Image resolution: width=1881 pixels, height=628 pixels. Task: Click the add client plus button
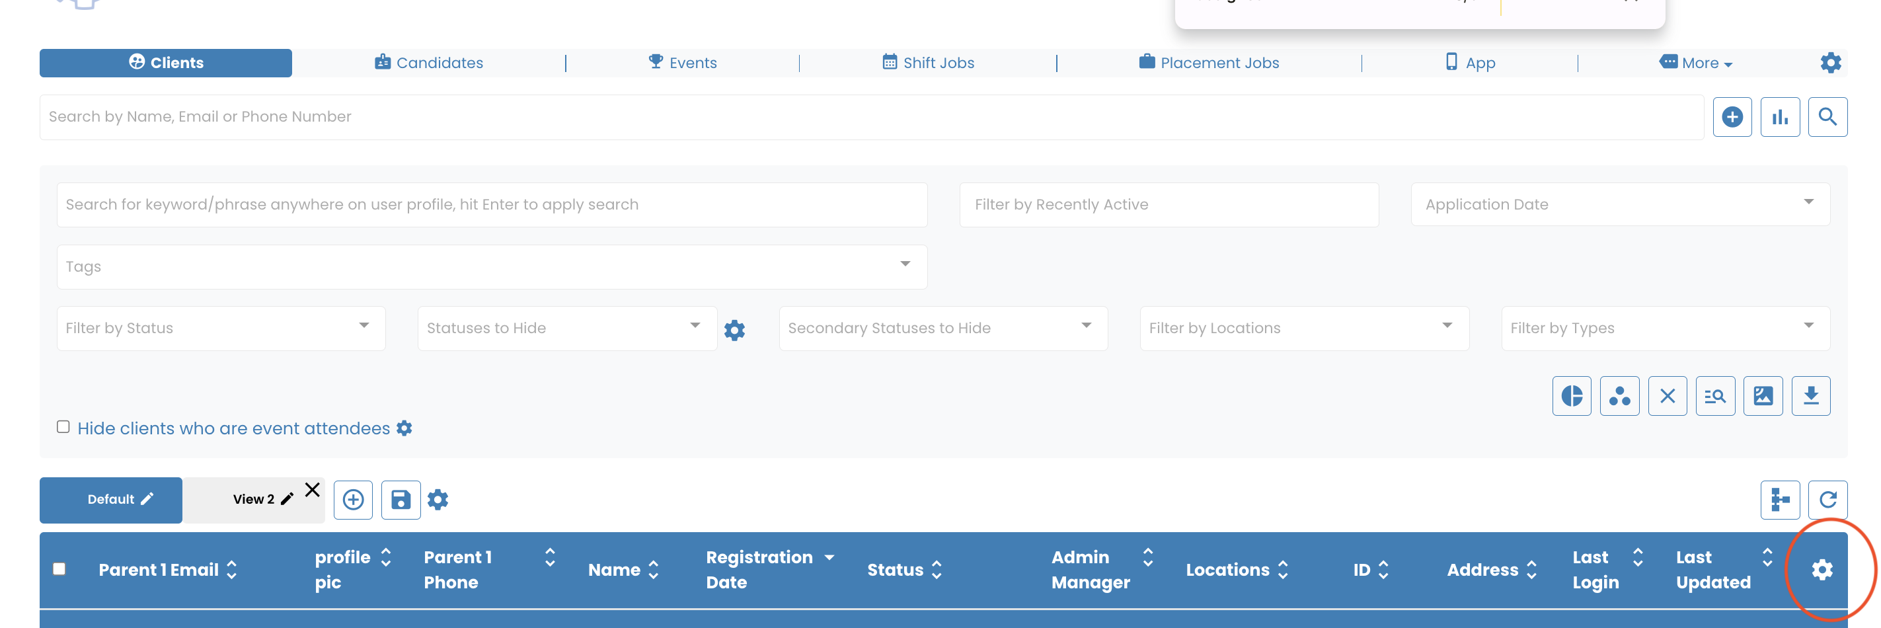[x=1732, y=117]
